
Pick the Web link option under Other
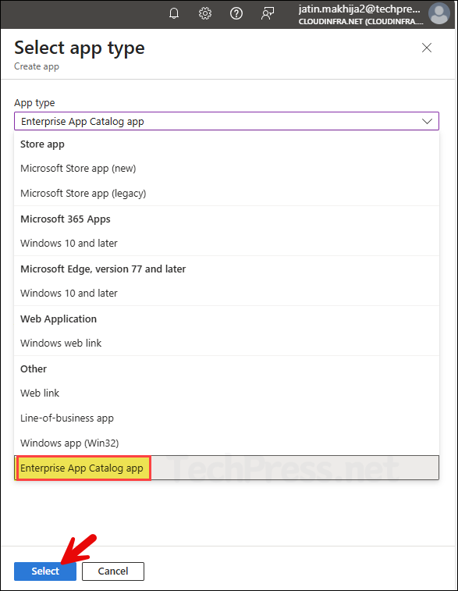click(x=226, y=393)
